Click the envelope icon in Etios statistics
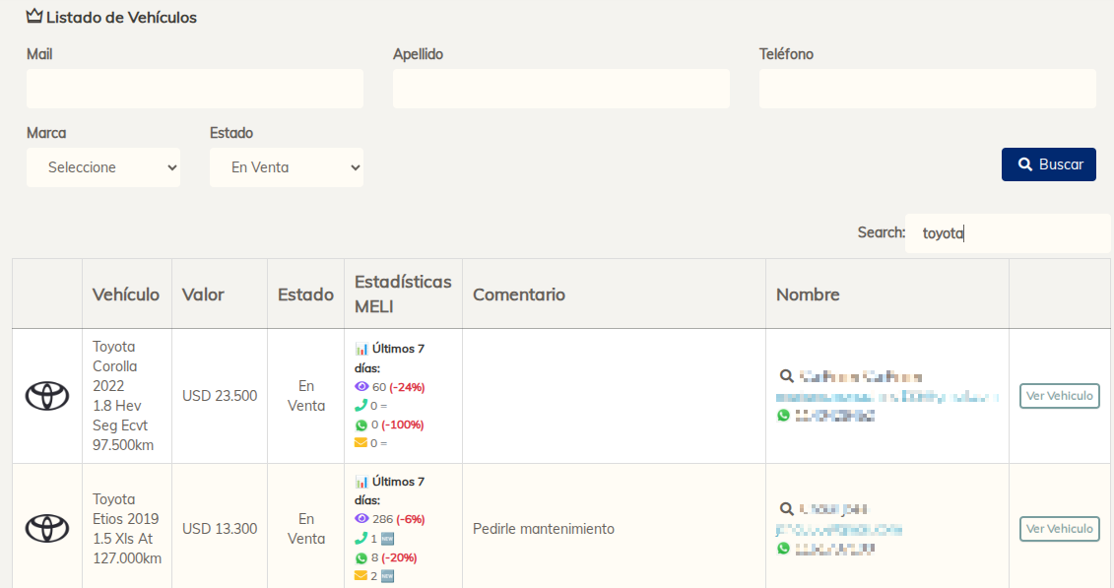Viewport: 1114px width, 588px height. point(360,576)
